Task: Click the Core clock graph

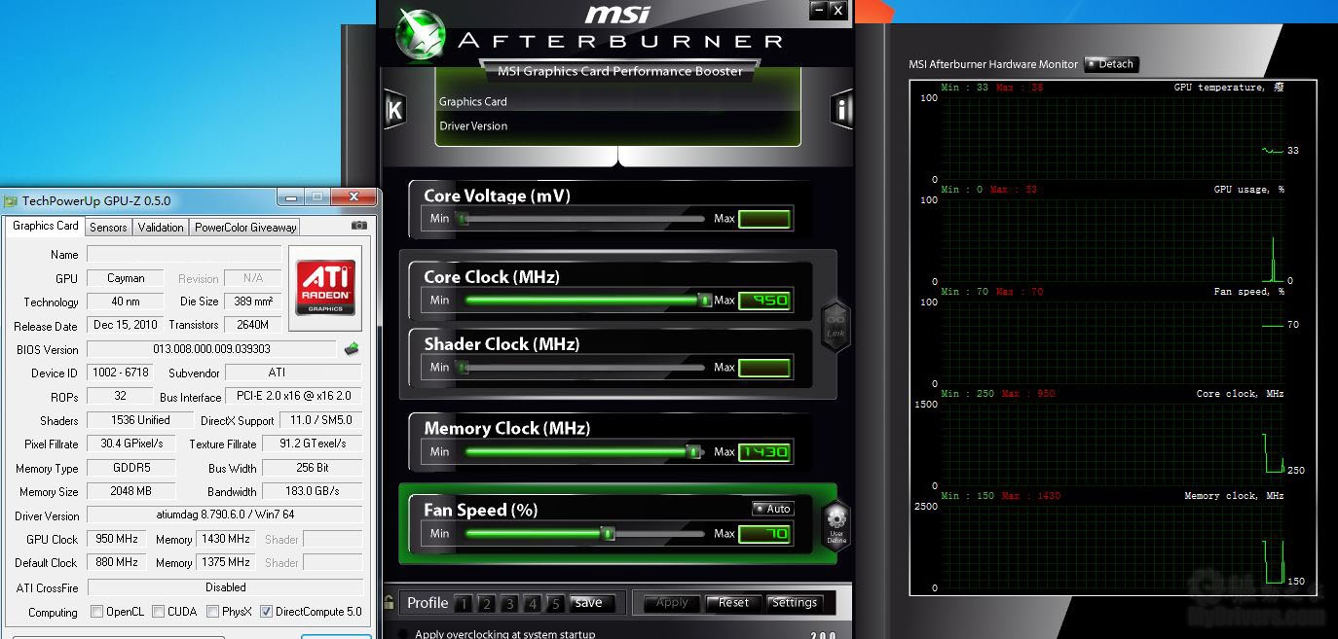Action: coord(1113,444)
